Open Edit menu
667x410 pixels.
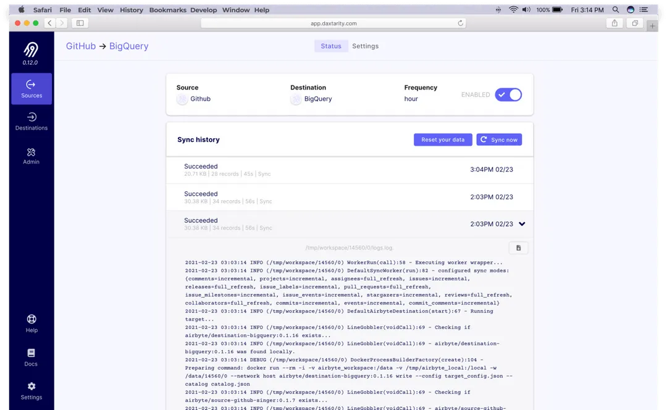point(84,10)
